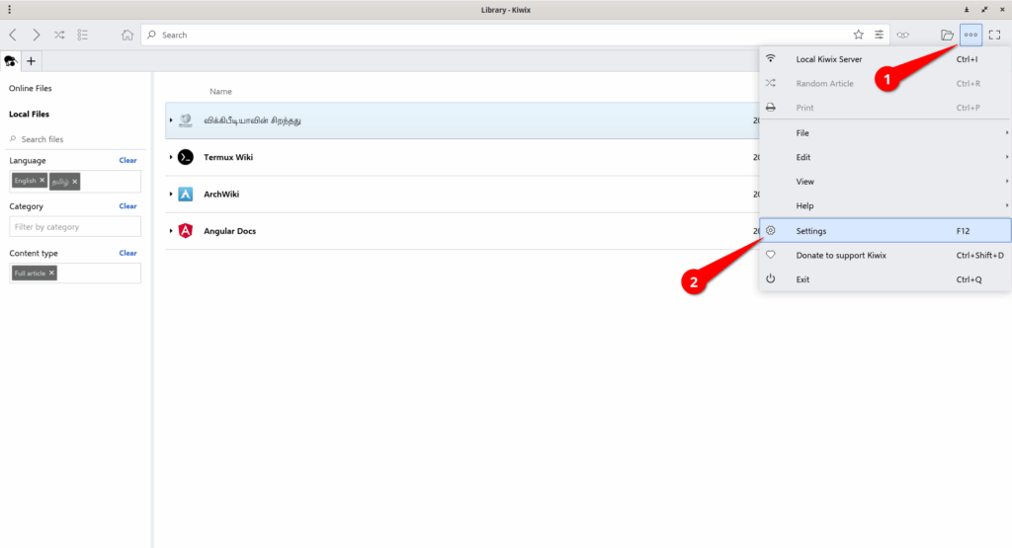The image size is (1012, 548).
Task: Click the random article shuffle toolbar icon
Action: tap(59, 35)
